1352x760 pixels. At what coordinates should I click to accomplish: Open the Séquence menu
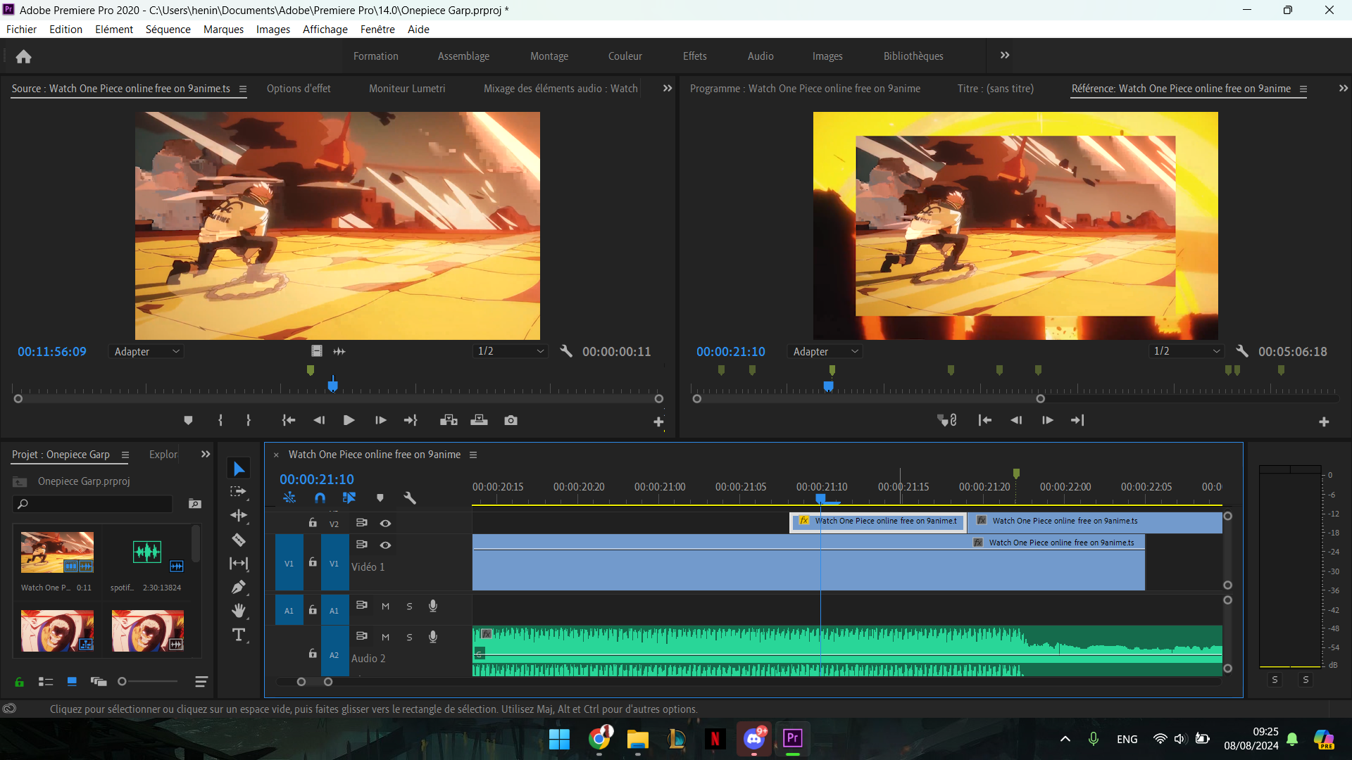(x=168, y=29)
